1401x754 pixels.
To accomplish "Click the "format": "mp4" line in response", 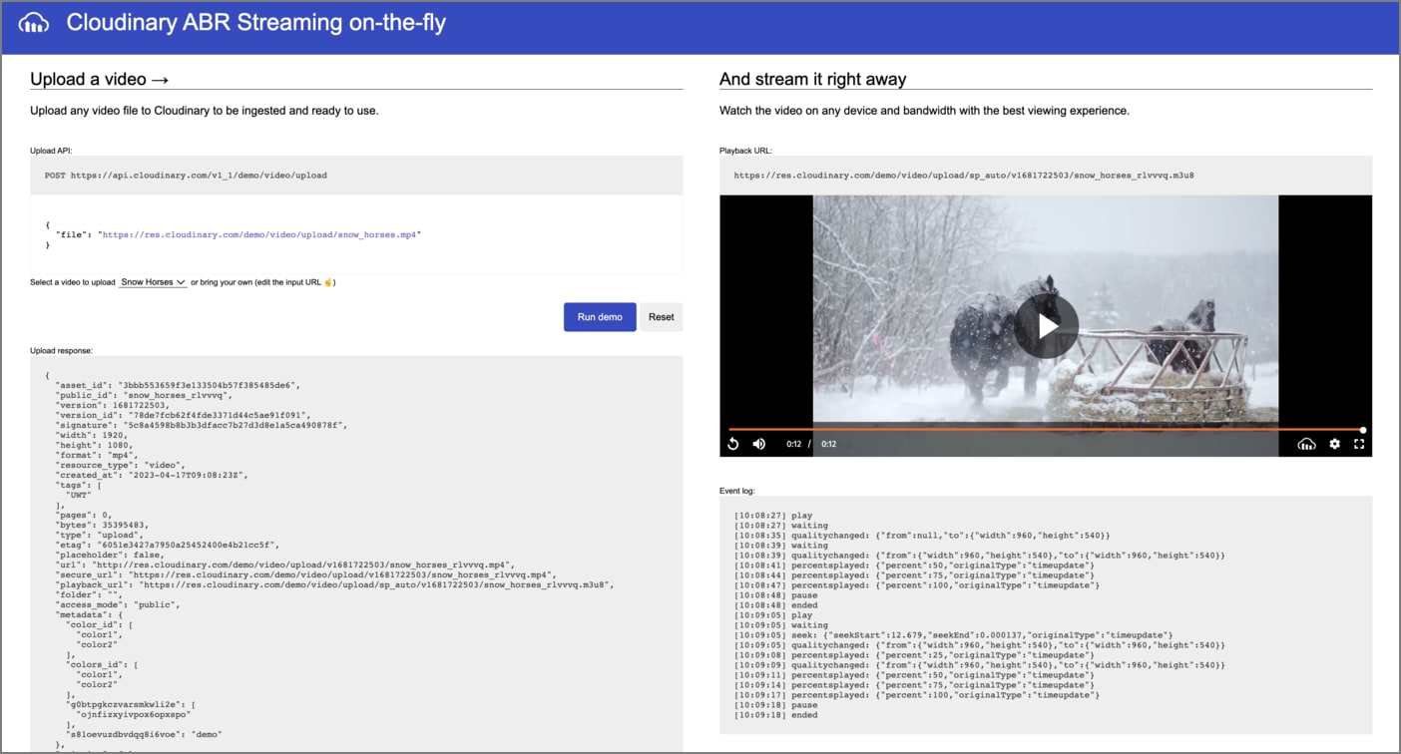I will click(x=96, y=455).
